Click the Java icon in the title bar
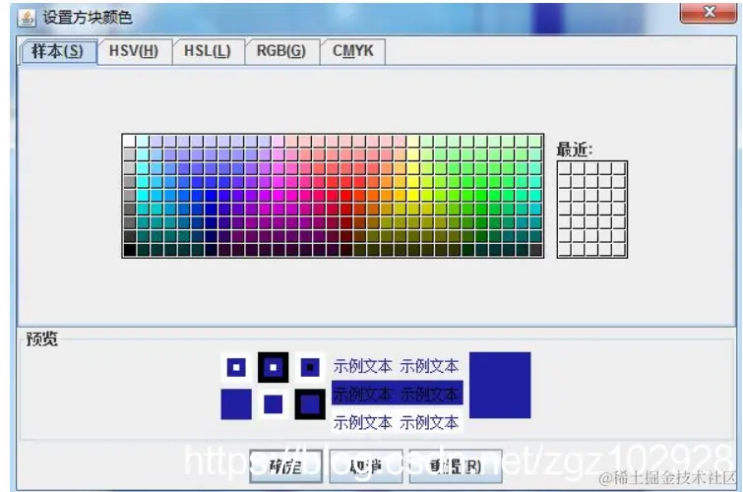Screen dimensions: 743x492 27,18
